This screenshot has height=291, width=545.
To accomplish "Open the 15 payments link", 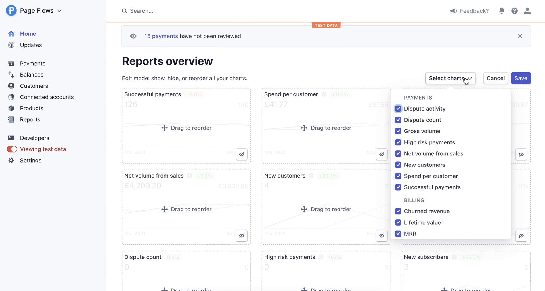I will point(161,36).
